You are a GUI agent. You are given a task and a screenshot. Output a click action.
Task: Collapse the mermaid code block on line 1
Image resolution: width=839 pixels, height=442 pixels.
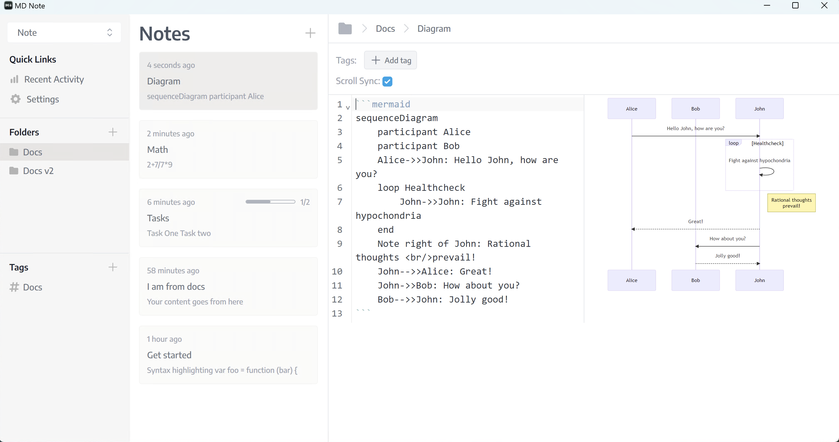(x=347, y=107)
